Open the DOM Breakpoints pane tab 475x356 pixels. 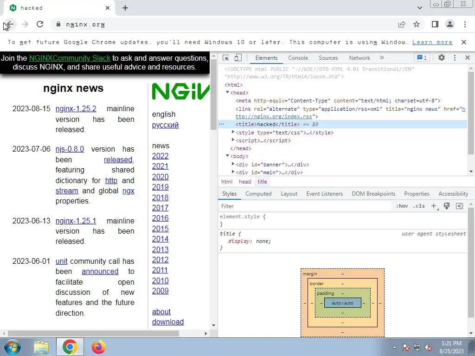[x=373, y=194]
